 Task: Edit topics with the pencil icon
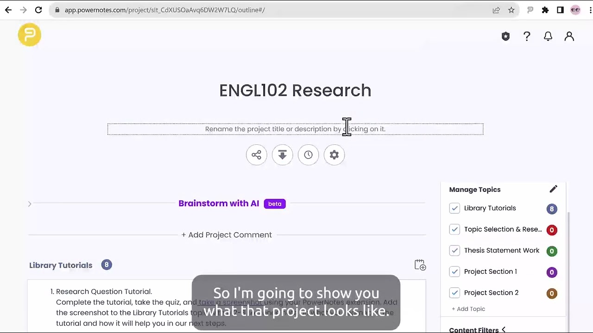(x=553, y=189)
